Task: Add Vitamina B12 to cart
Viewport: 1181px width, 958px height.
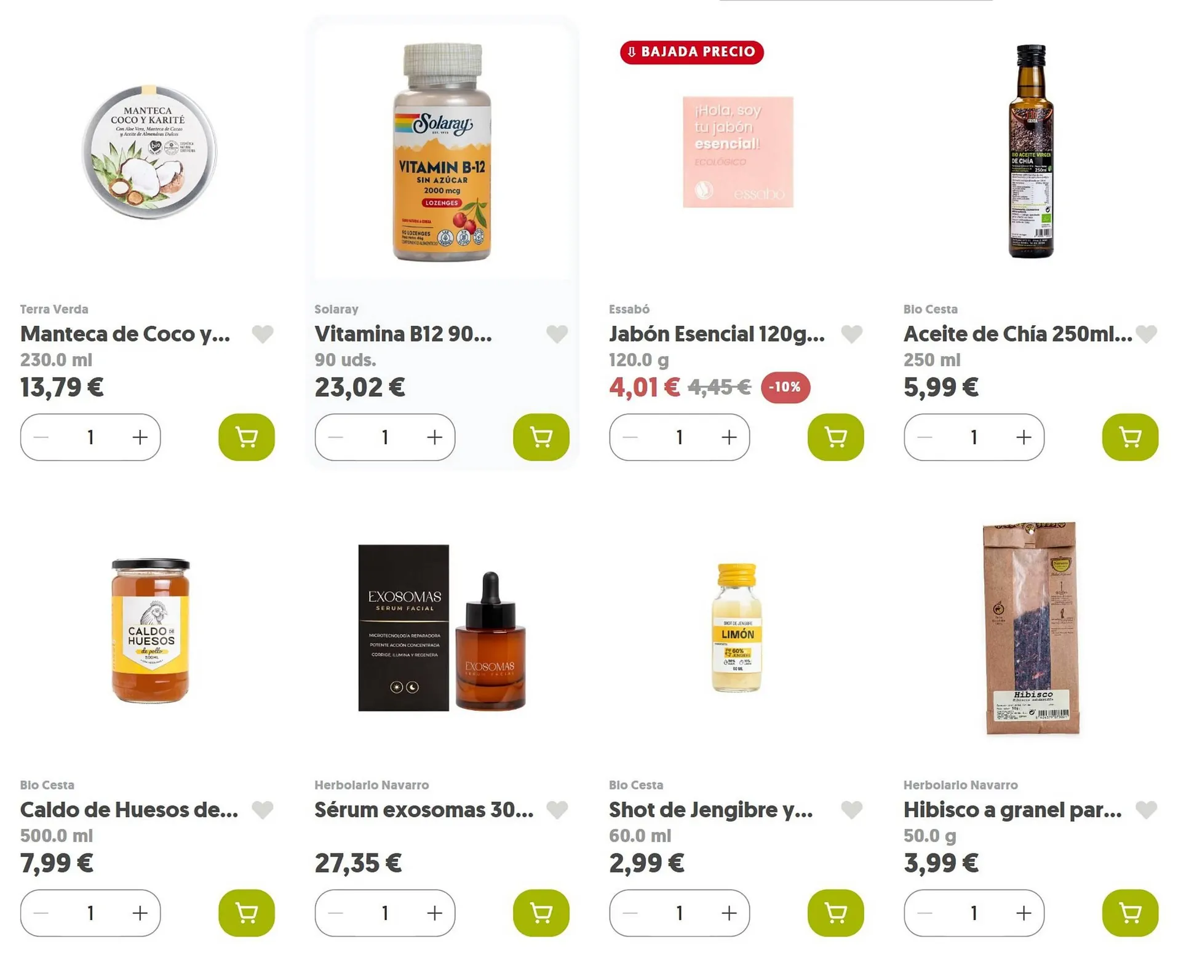Action: [541, 437]
